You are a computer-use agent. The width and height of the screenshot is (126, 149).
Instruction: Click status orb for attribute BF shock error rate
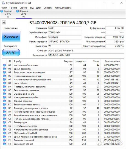click(4, 112)
